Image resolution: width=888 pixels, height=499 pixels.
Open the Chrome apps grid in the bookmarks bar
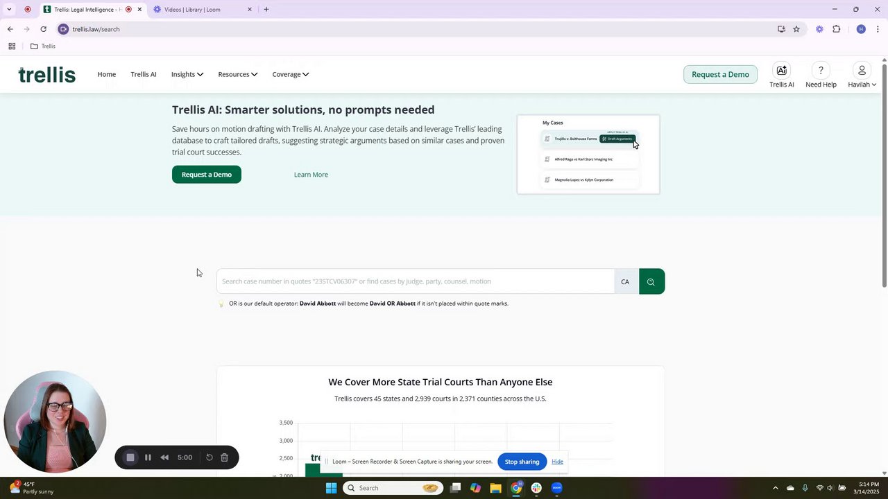12,46
